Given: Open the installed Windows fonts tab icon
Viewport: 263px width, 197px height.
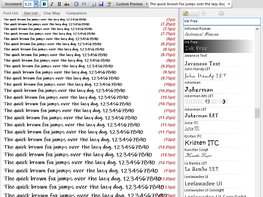Looking at the screenshot, I should point(186,13).
